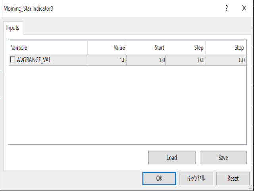
Task: Click the dialog resize grip corner
Action: 251,187
